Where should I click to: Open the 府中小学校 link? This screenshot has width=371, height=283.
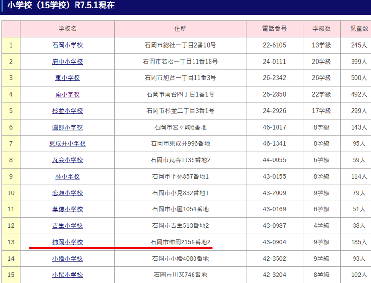[67, 62]
